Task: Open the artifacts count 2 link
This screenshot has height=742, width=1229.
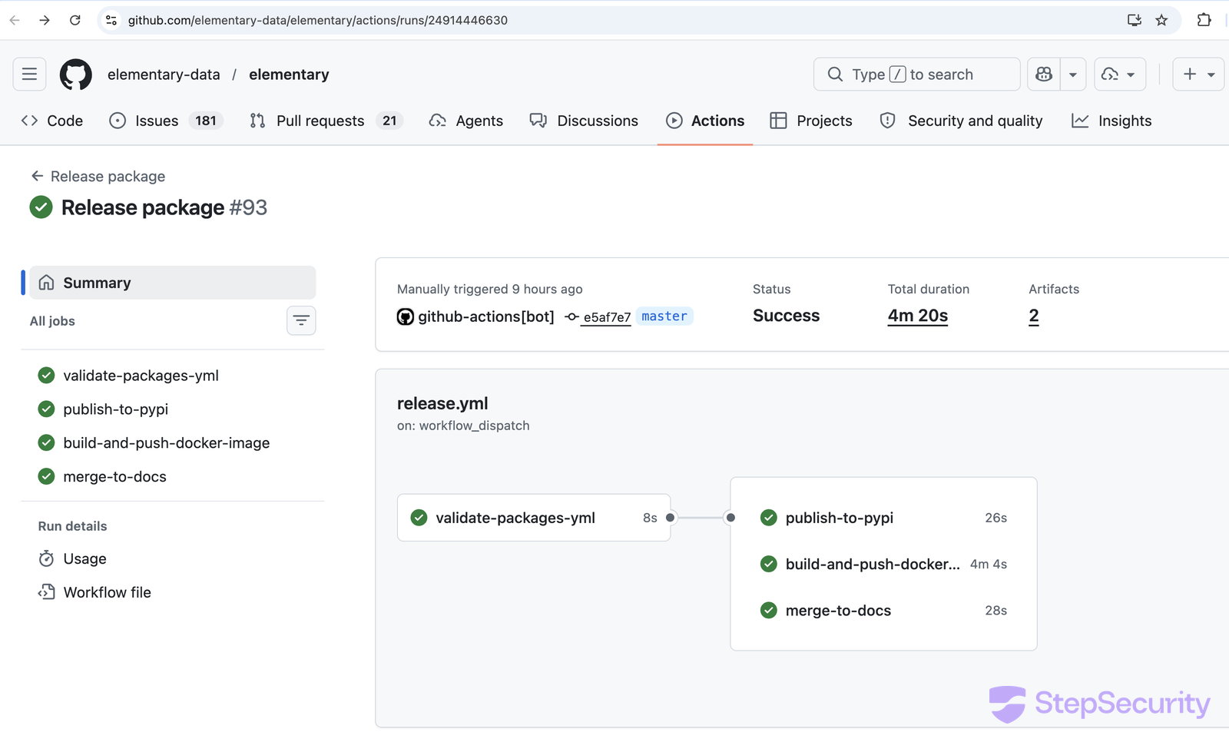Action: 1034,316
